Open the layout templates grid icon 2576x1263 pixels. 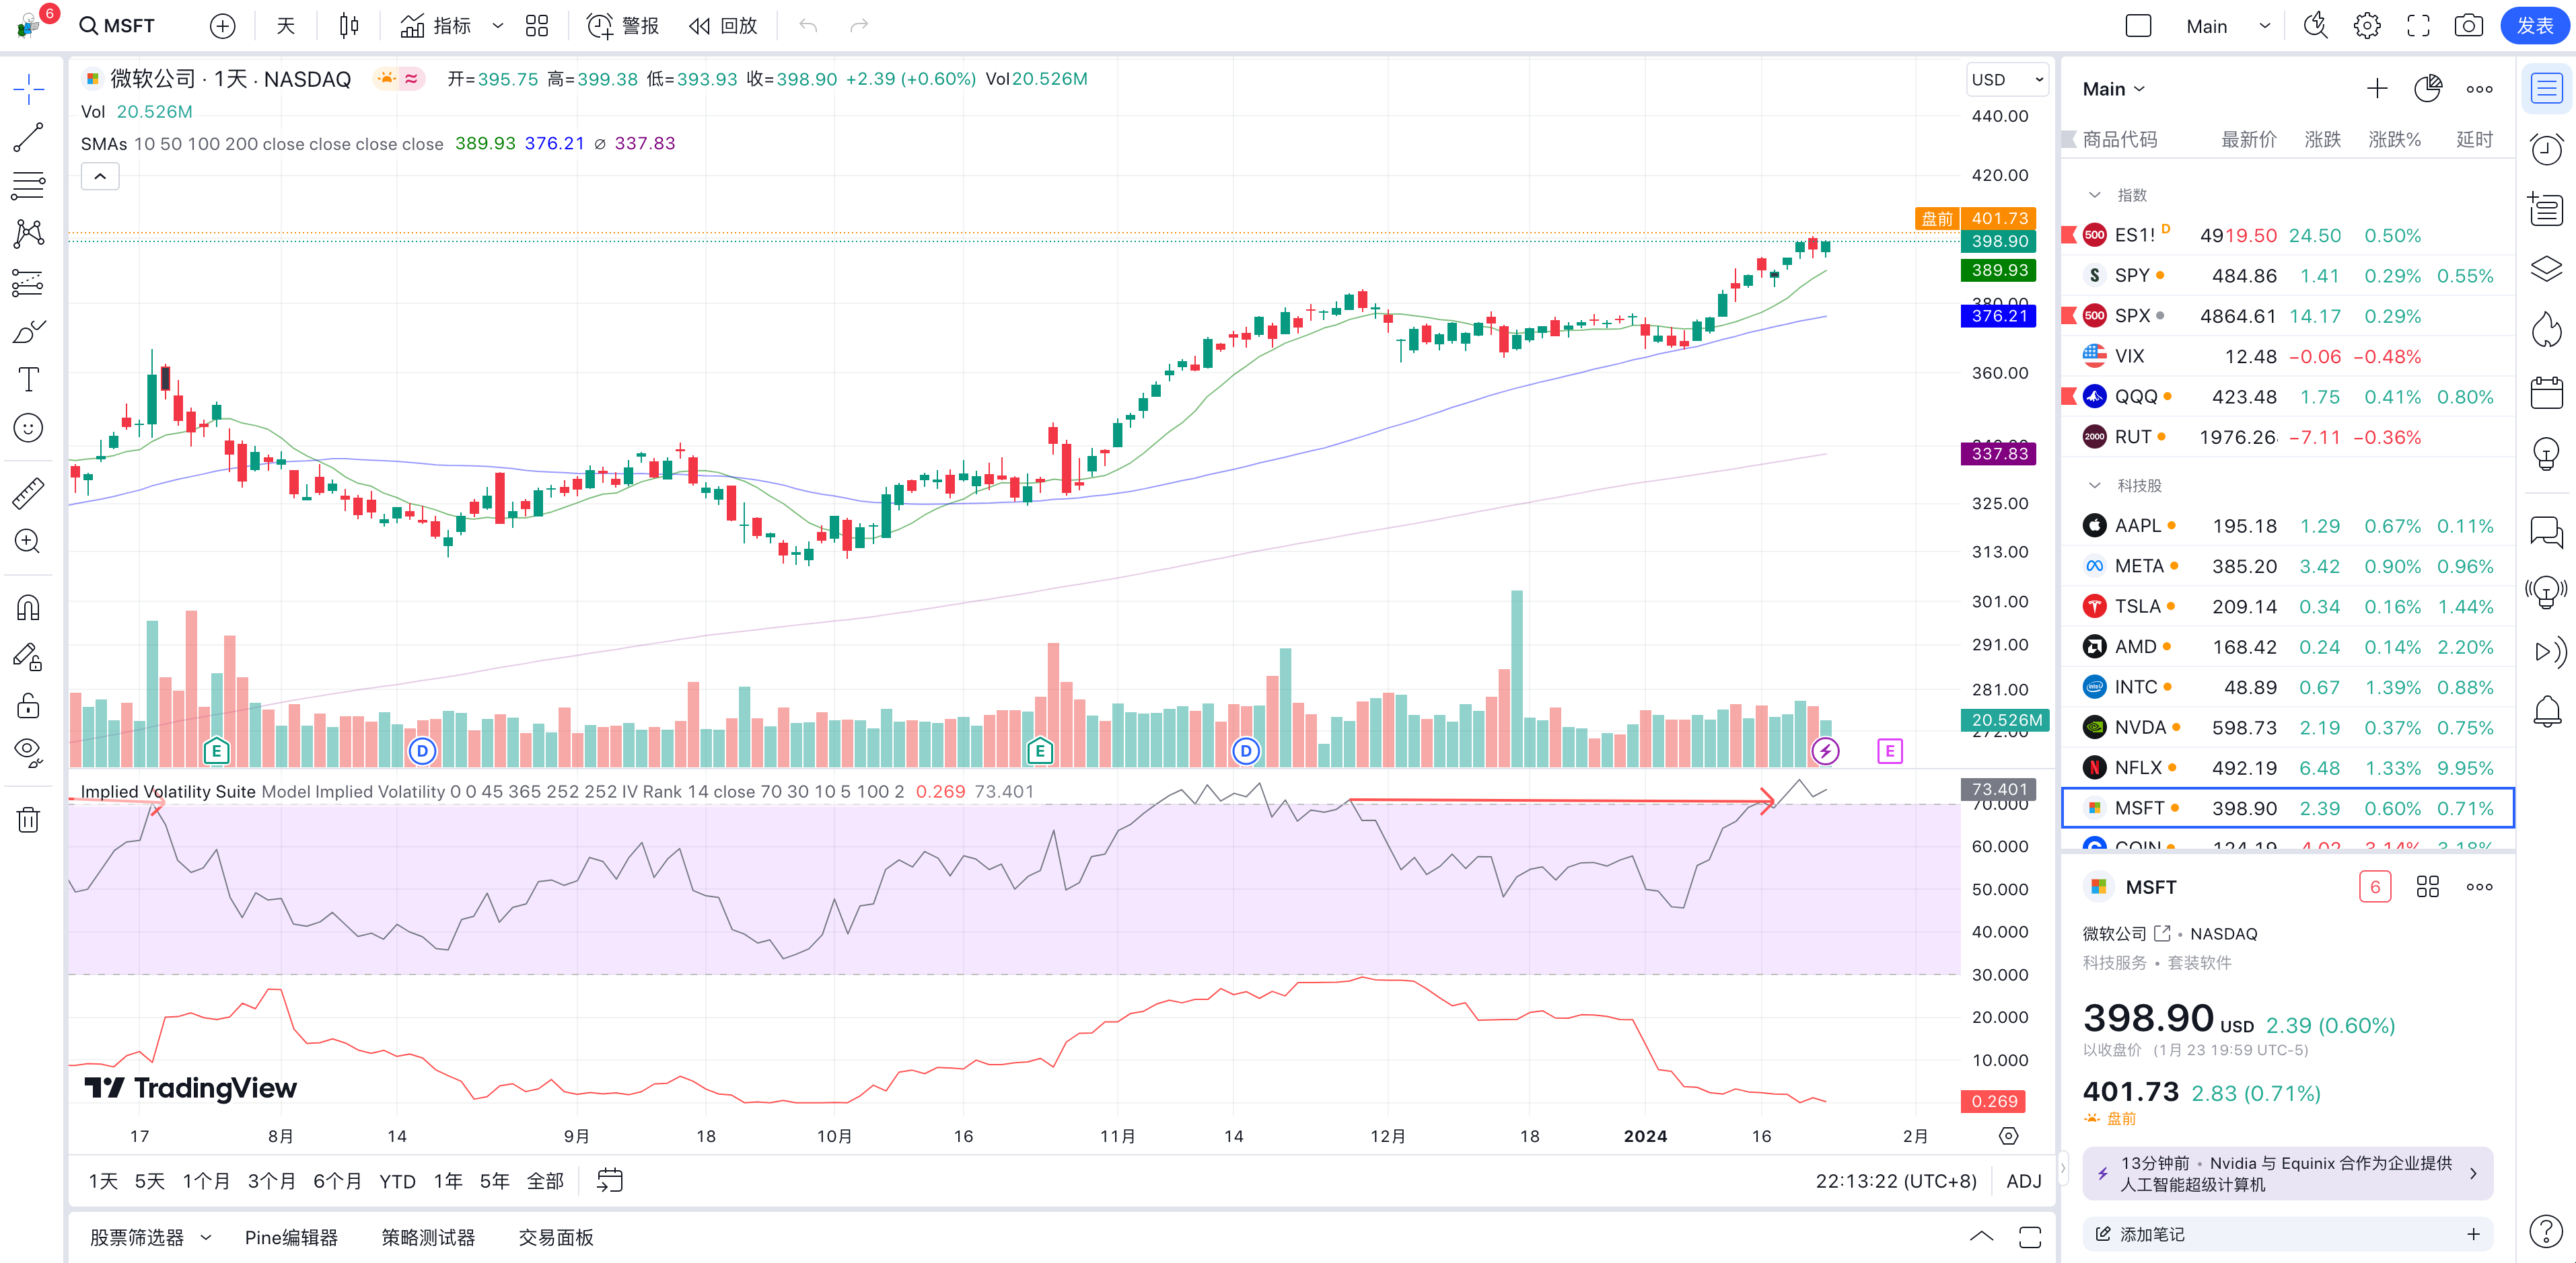(x=537, y=26)
